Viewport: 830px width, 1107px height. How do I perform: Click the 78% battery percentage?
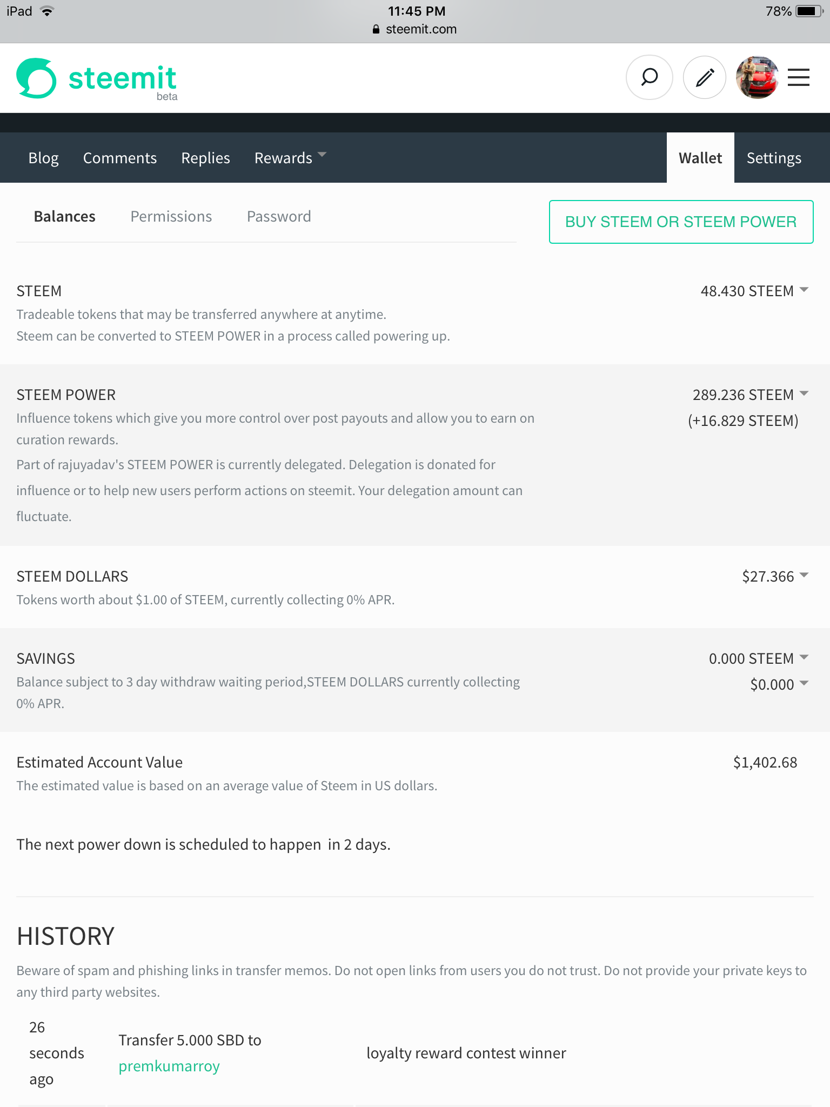pos(778,11)
